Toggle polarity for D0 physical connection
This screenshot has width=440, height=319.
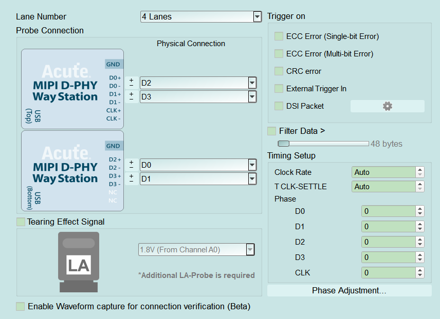point(131,165)
